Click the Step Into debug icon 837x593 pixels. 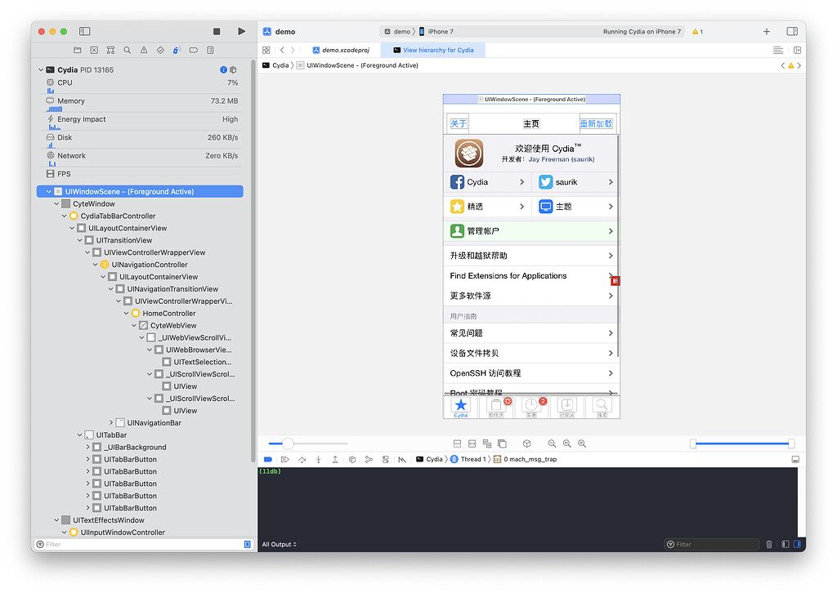(x=318, y=459)
